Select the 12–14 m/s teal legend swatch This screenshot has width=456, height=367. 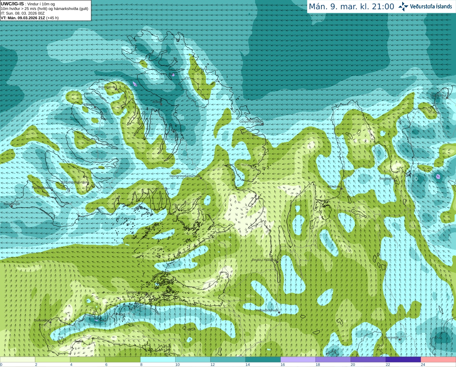pos(228,360)
